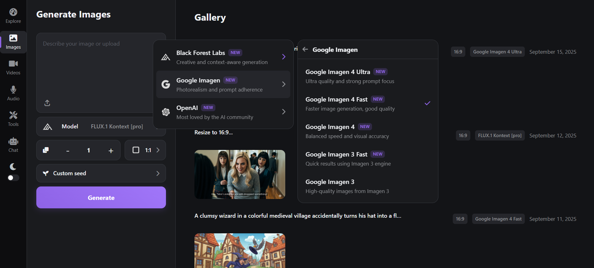Screen dimensions: 594x268
Task: Click the back arrow in Google Imagen panel
Action: coord(305,49)
